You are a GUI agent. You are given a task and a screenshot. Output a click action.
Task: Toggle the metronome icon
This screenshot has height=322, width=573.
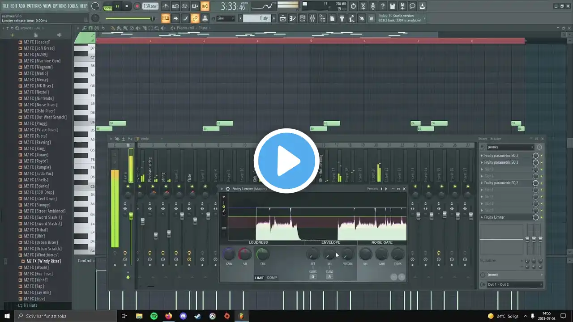pyautogui.click(x=166, y=6)
